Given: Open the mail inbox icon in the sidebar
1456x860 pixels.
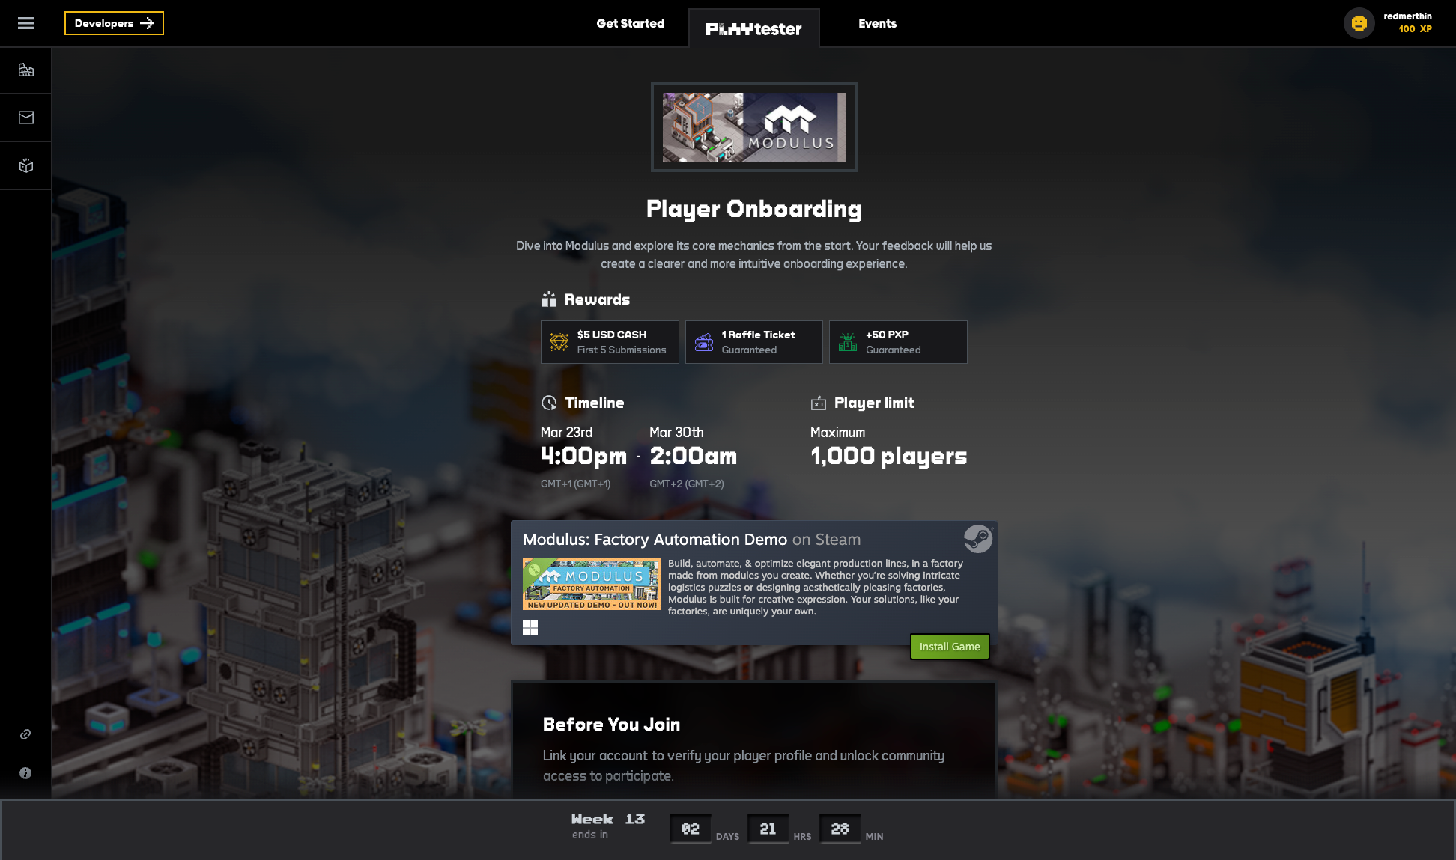Looking at the screenshot, I should pyautogui.click(x=25, y=117).
